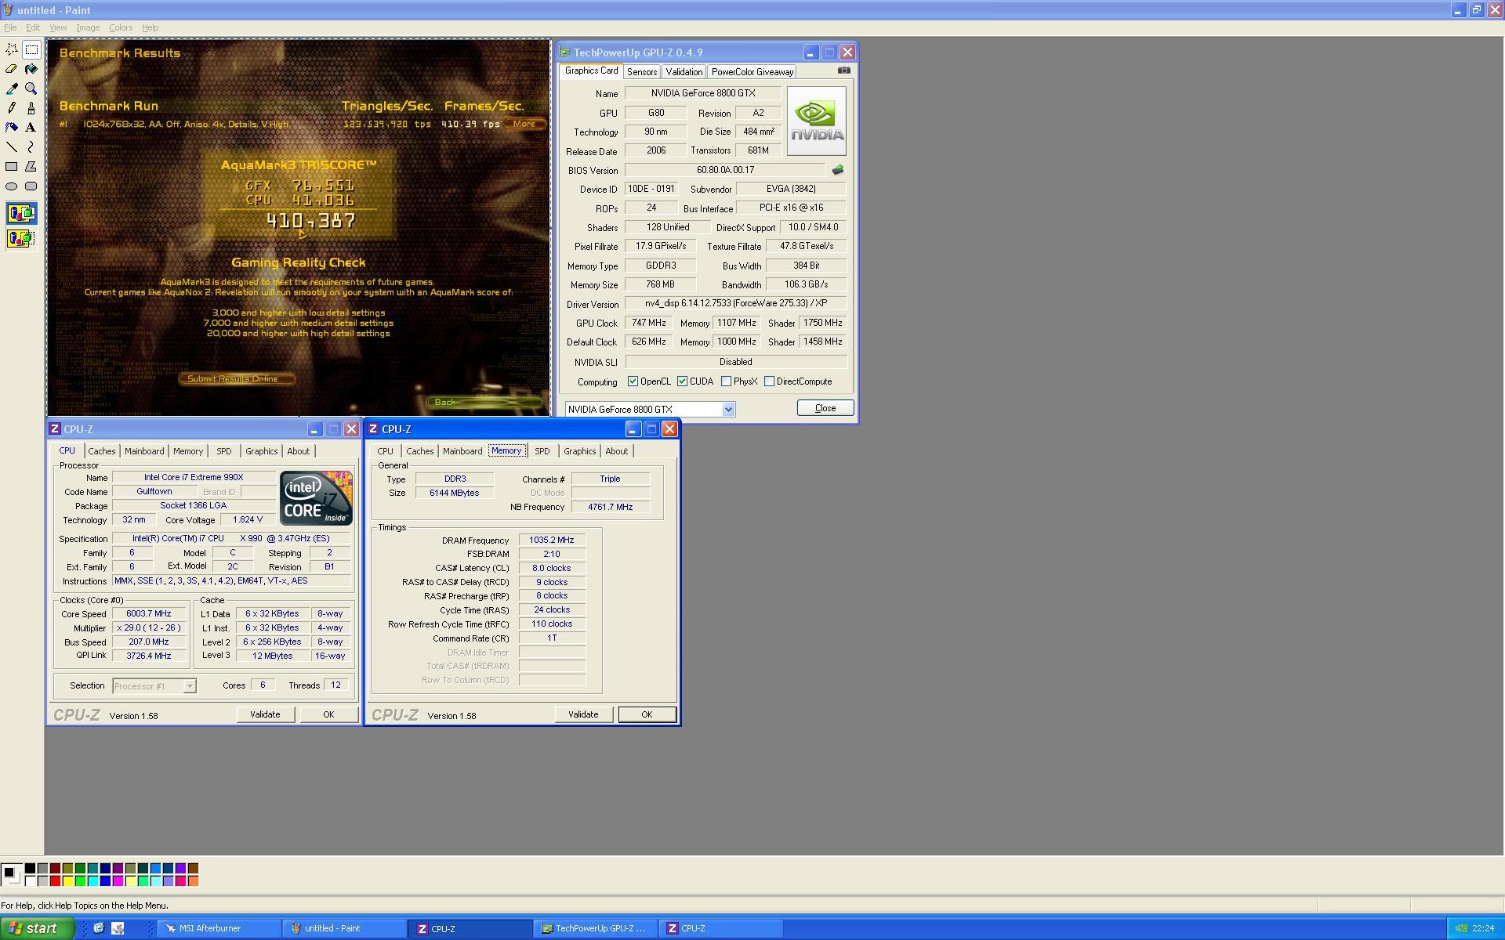The height and width of the screenshot is (940, 1505).
Task: Select the Ellipse tool
Action: 12,186
